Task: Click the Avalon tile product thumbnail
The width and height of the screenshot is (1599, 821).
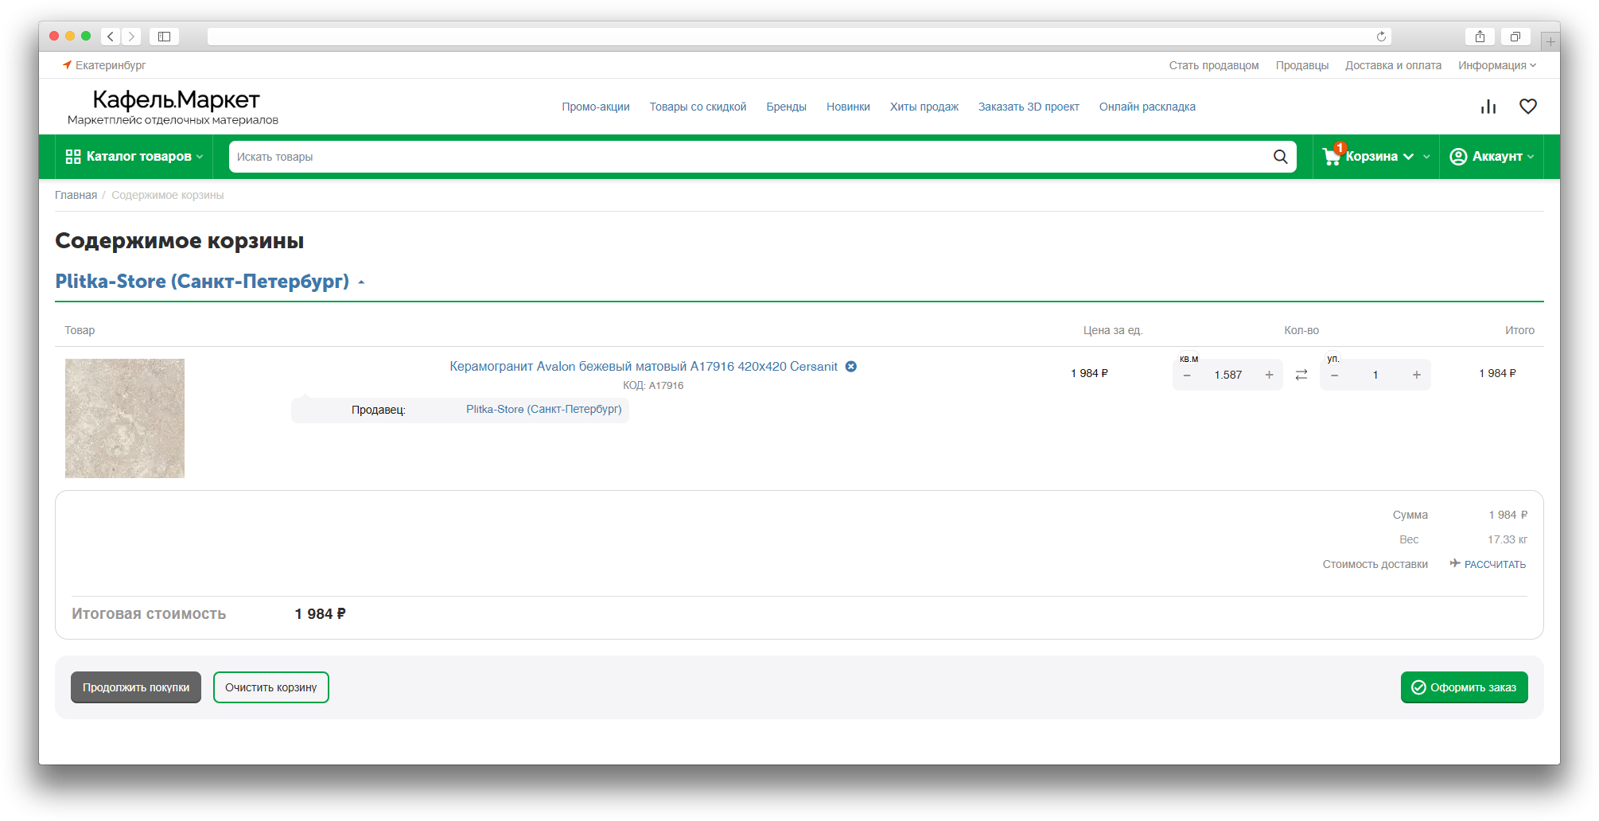Action: pyautogui.click(x=125, y=418)
